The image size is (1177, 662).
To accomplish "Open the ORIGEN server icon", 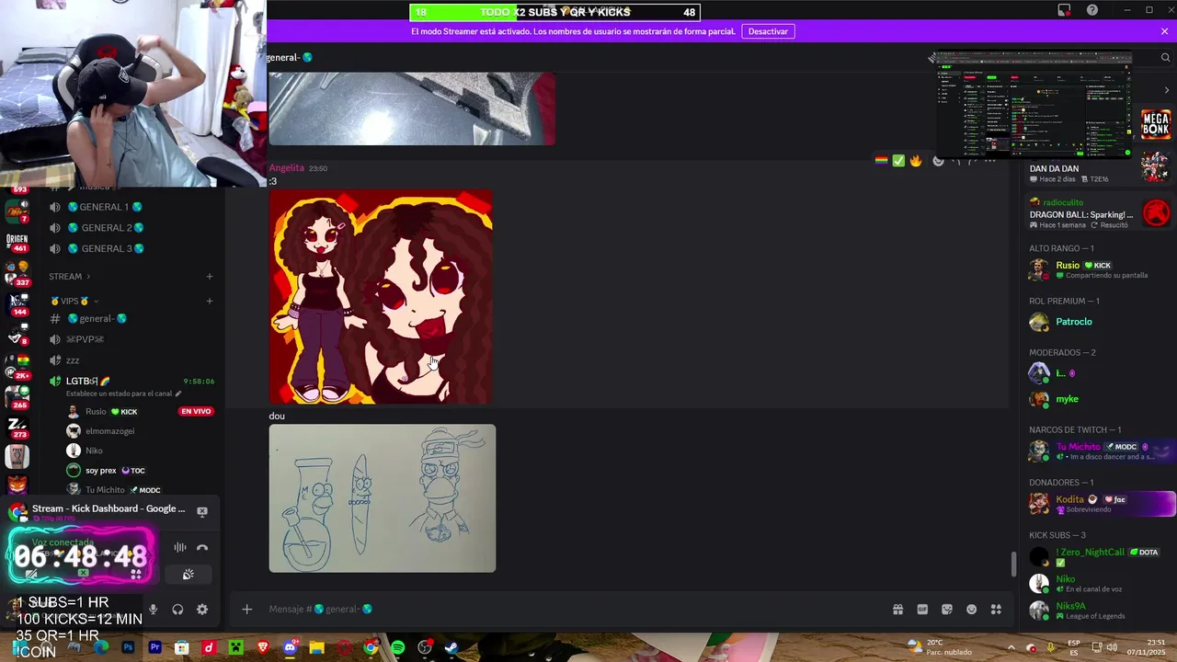I will 17,241.
